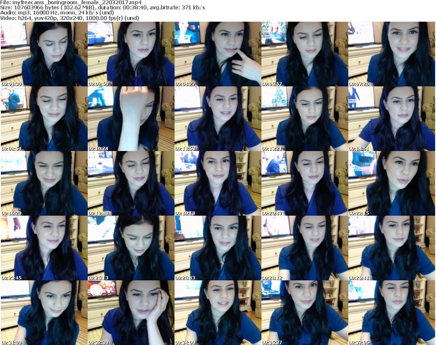Click the frame thumbnail stamped 00:28:12
Viewport: 436px width, 345px height.
click(305, 248)
